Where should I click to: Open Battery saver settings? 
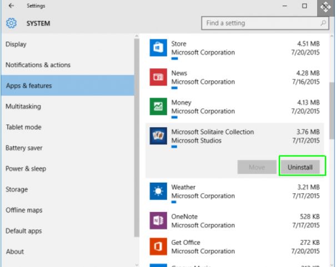pos(68,148)
